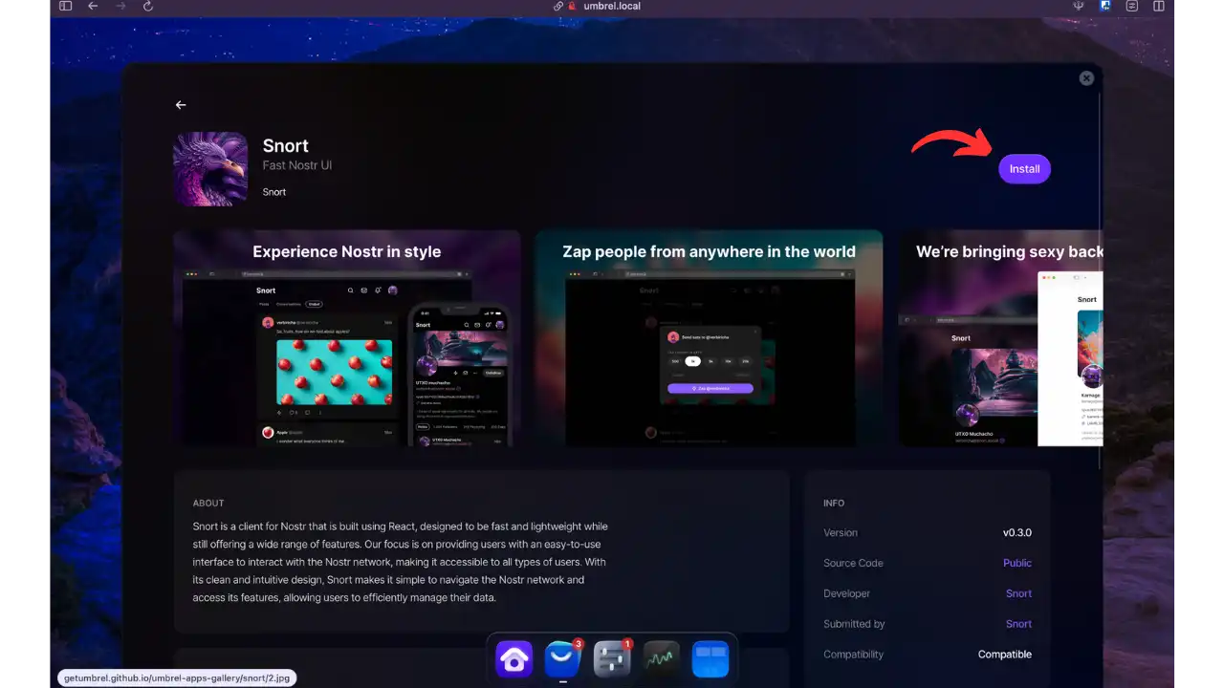Viewport: 1224px width, 688px height.
Task: View "We're bringing sexy back" screenshot
Action: click(1000, 338)
